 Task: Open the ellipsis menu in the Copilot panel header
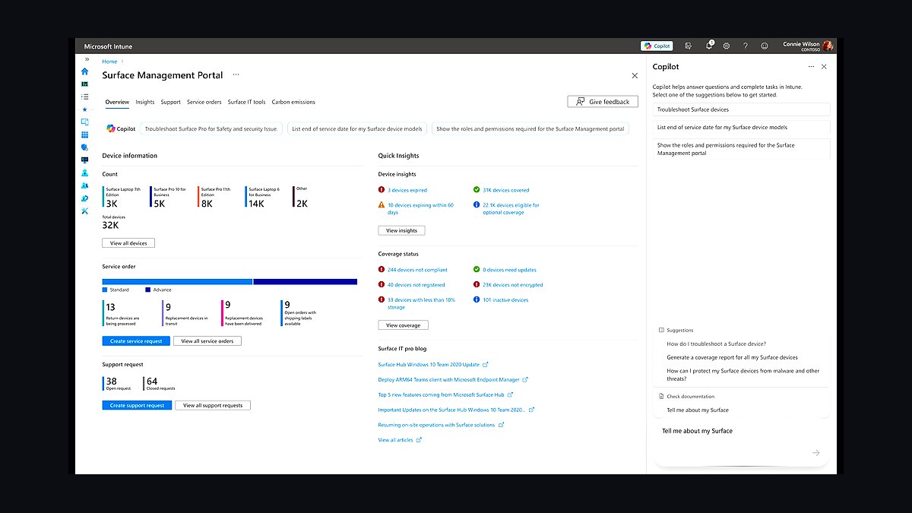pyautogui.click(x=811, y=67)
